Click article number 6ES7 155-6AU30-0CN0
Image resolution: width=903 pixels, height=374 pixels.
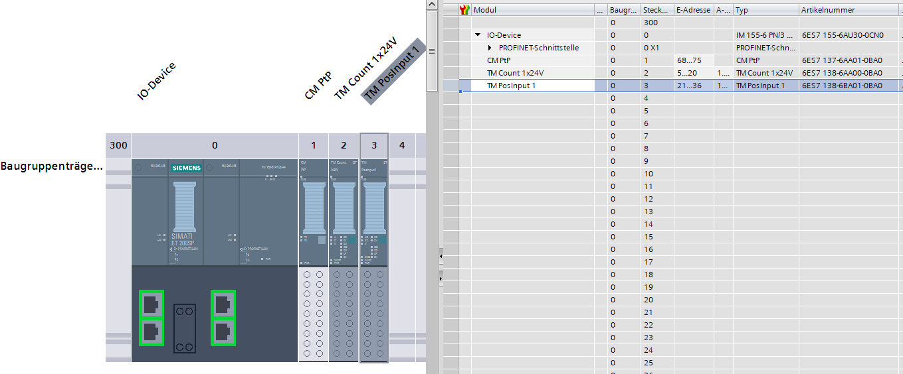click(x=843, y=35)
